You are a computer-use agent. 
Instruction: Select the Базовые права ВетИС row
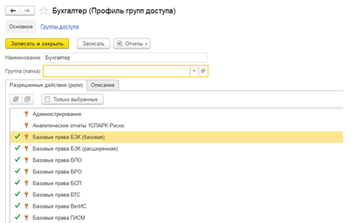click(x=176, y=206)
